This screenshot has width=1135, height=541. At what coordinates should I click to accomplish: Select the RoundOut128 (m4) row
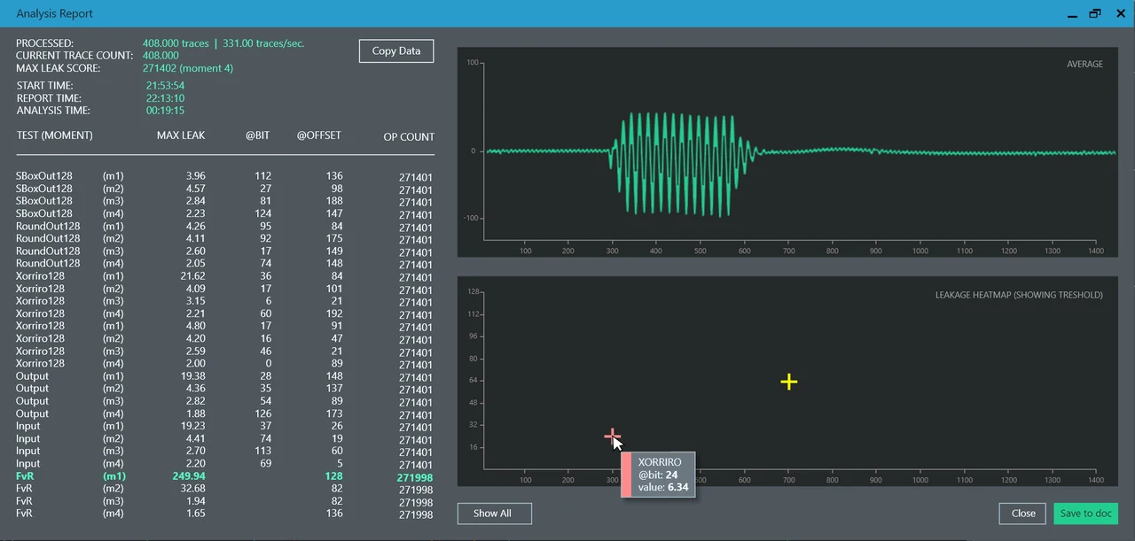pyautogui.click(x=225, y=264)
